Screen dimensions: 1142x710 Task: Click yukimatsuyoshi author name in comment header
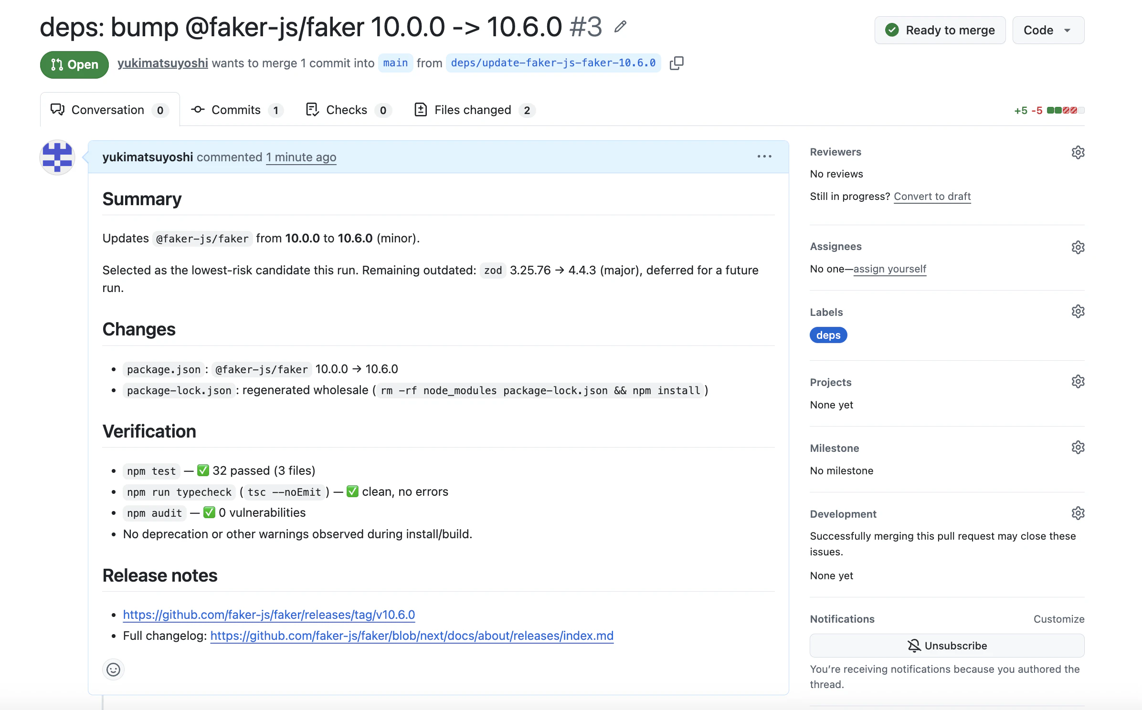148,157
